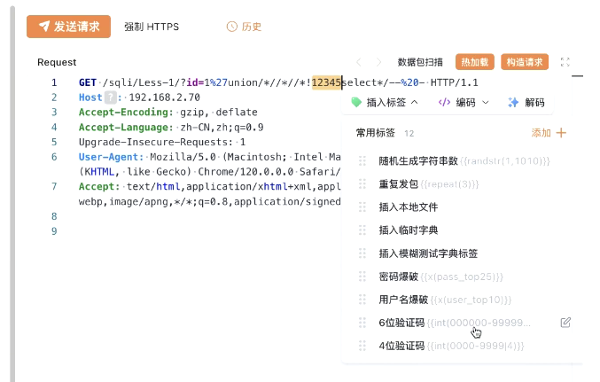
Task: Click the User-Agent header name
Action: pos(112,157)
